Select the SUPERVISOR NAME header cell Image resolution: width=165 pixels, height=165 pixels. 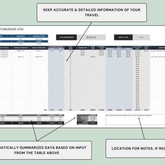click(39, 36)
